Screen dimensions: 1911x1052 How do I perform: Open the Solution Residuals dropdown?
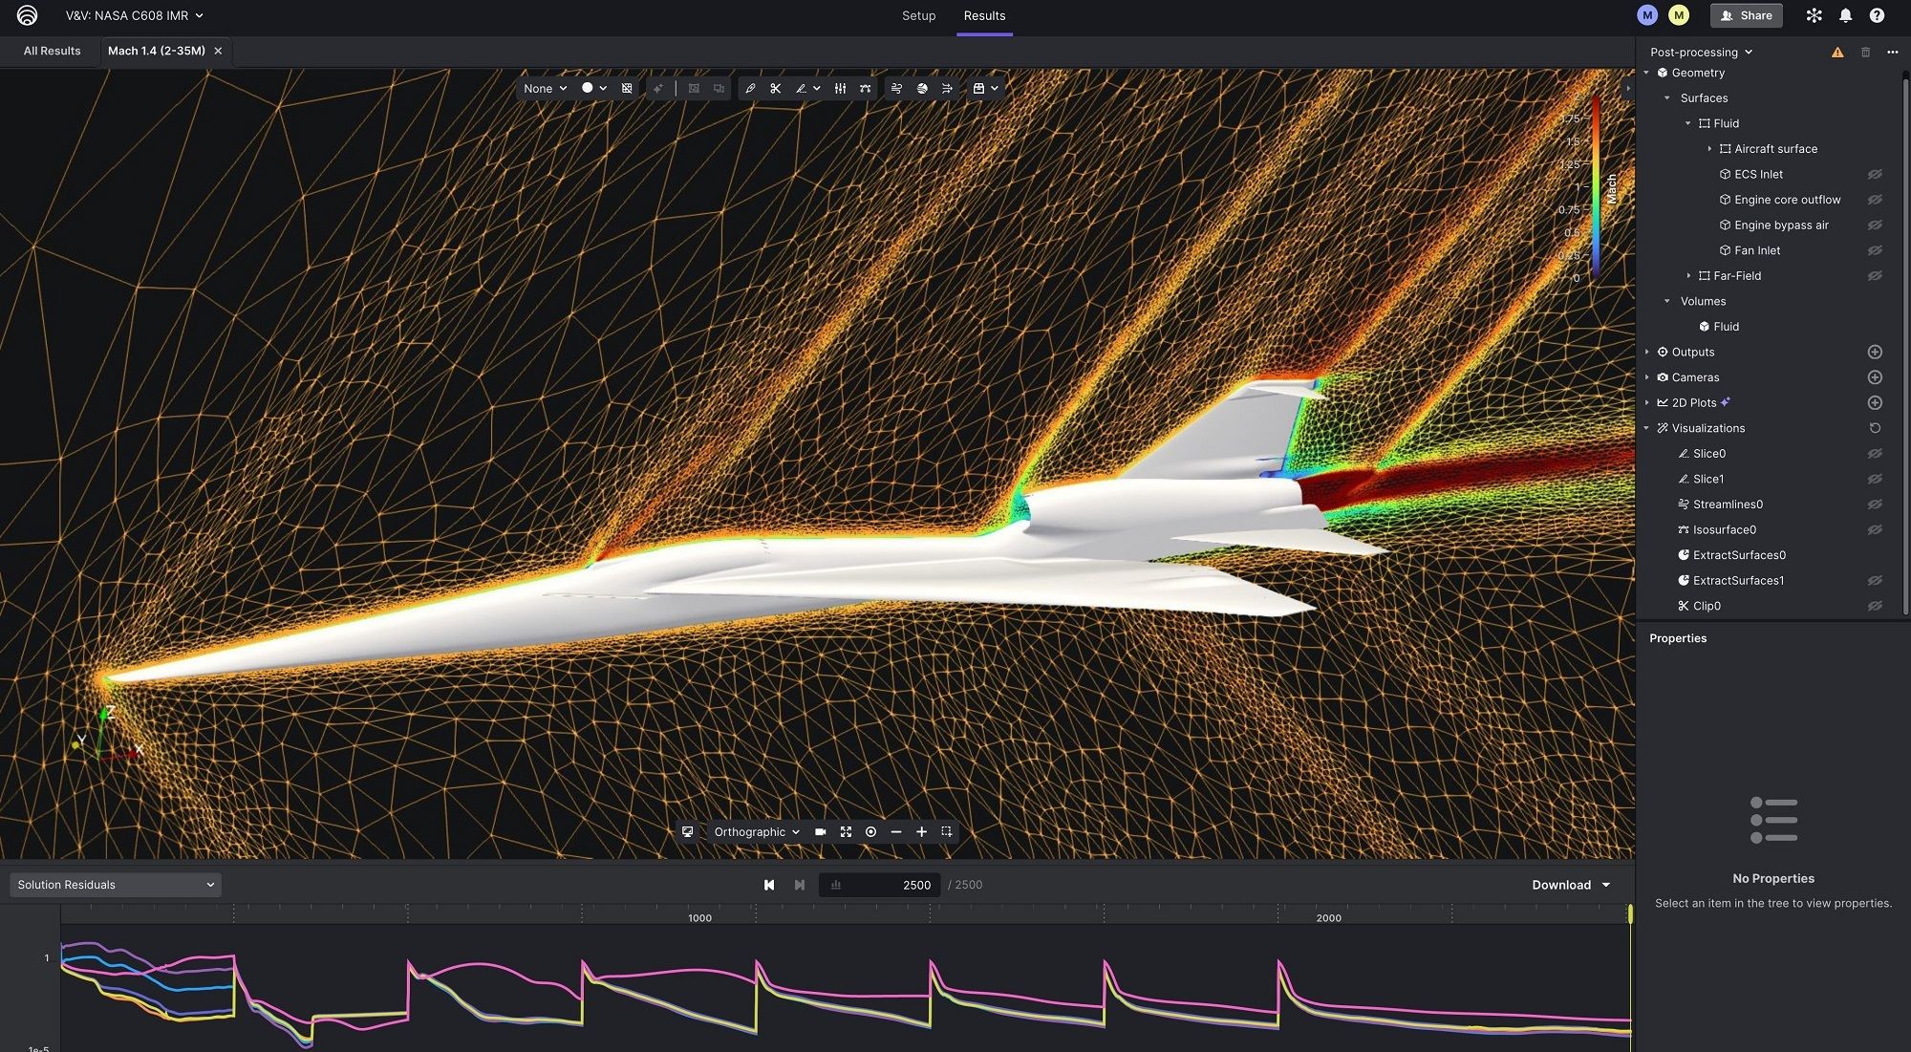(115, 885)
